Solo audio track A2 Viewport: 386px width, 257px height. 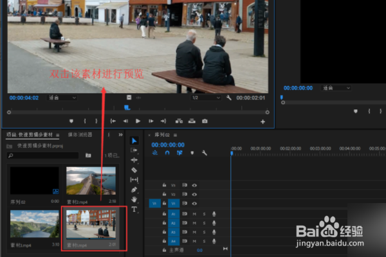(x=204, y=223)
